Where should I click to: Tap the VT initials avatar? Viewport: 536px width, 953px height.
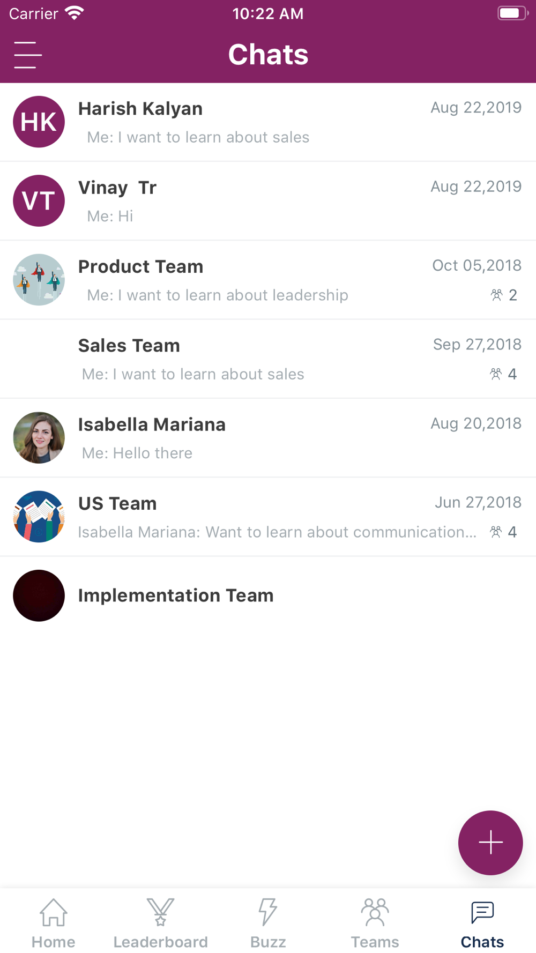tap(39, 201)
